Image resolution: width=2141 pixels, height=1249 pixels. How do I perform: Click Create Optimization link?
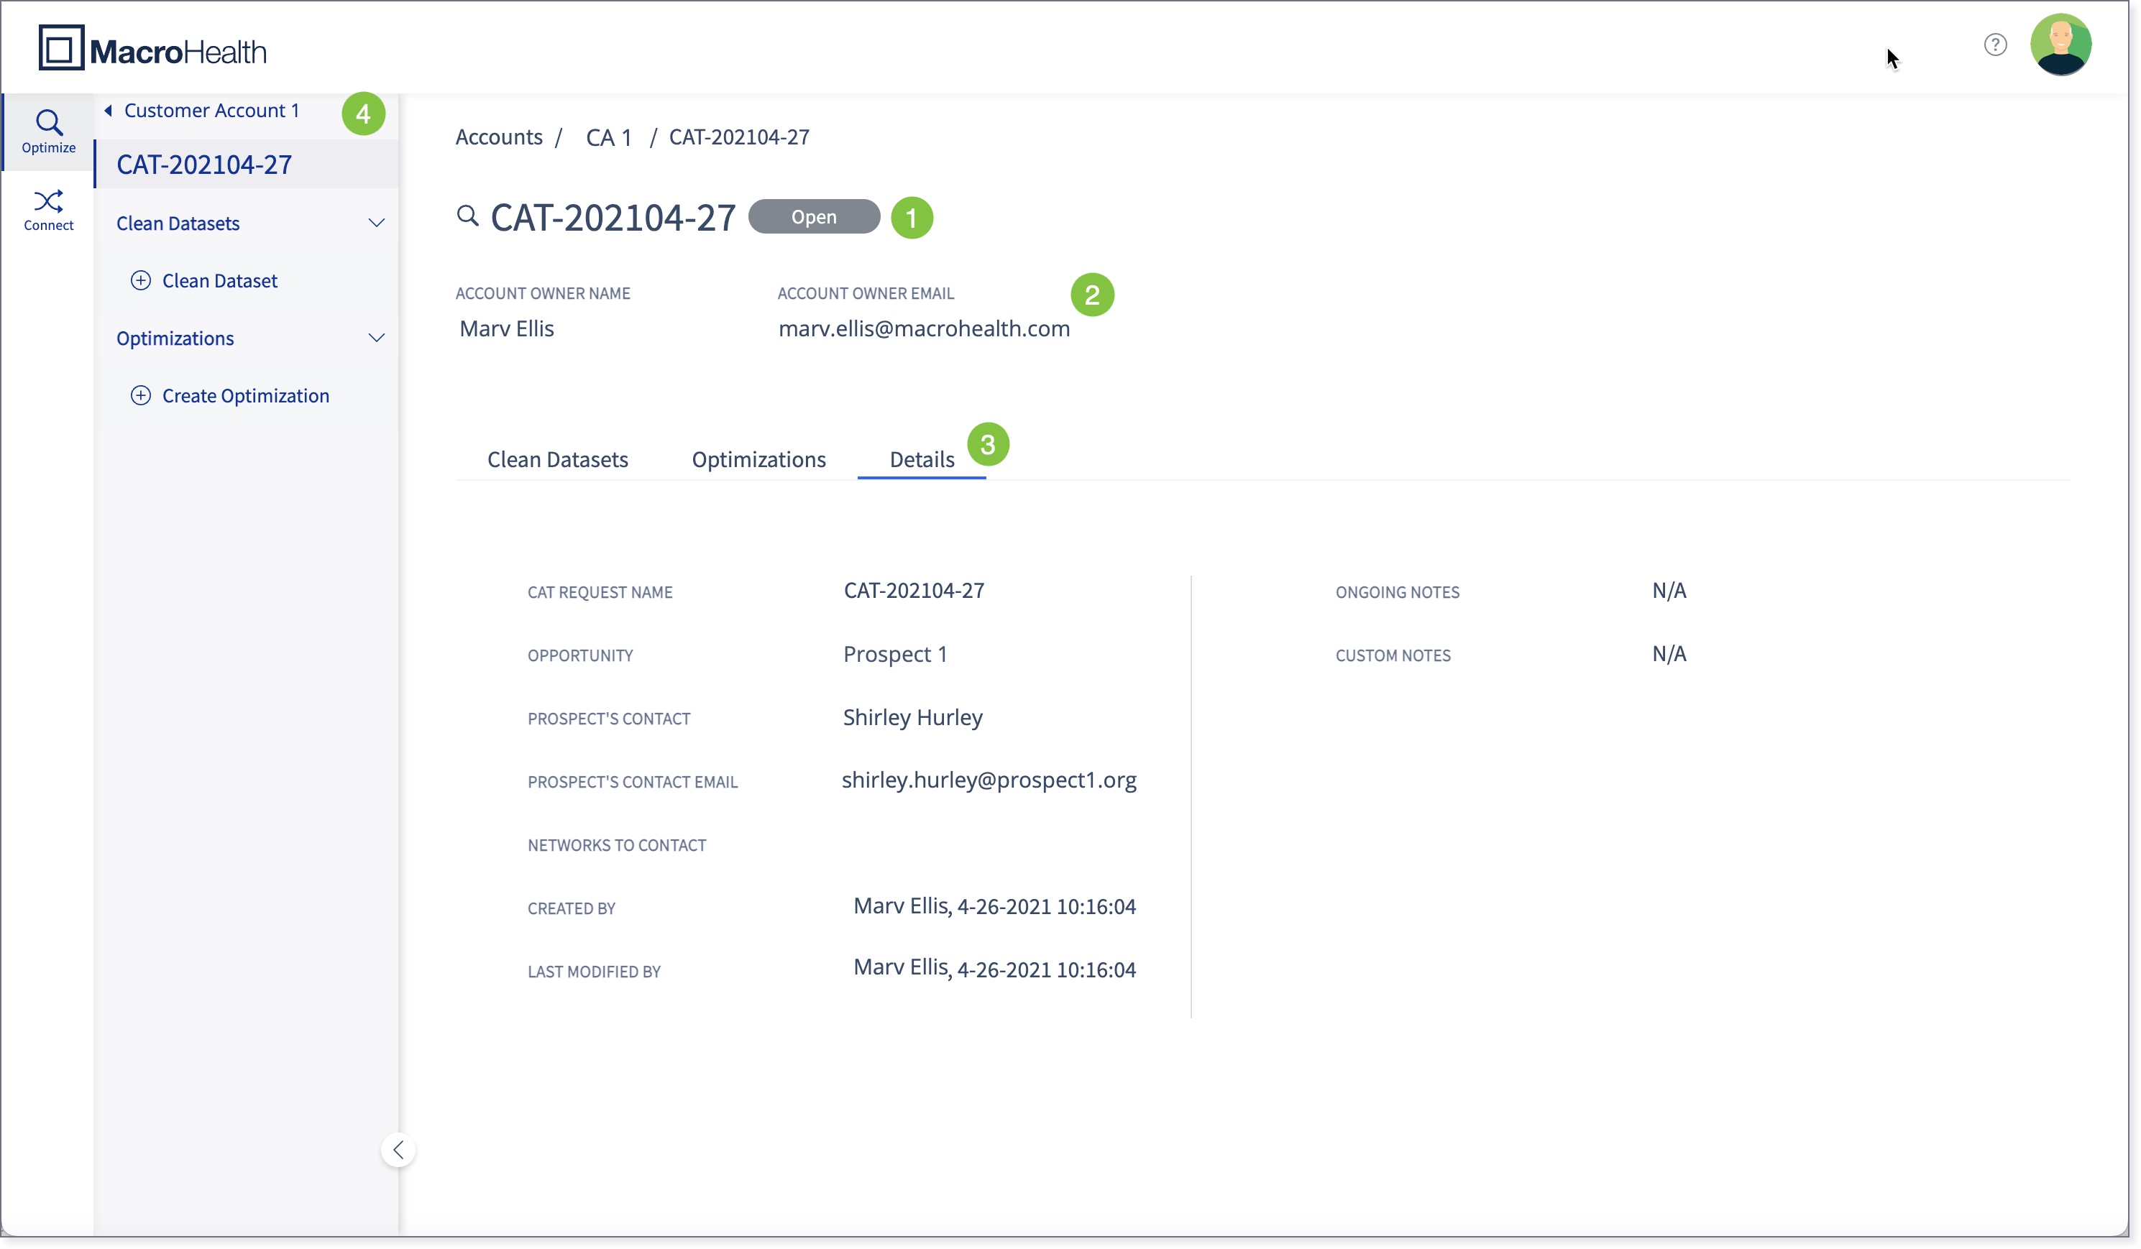(246, 396)
